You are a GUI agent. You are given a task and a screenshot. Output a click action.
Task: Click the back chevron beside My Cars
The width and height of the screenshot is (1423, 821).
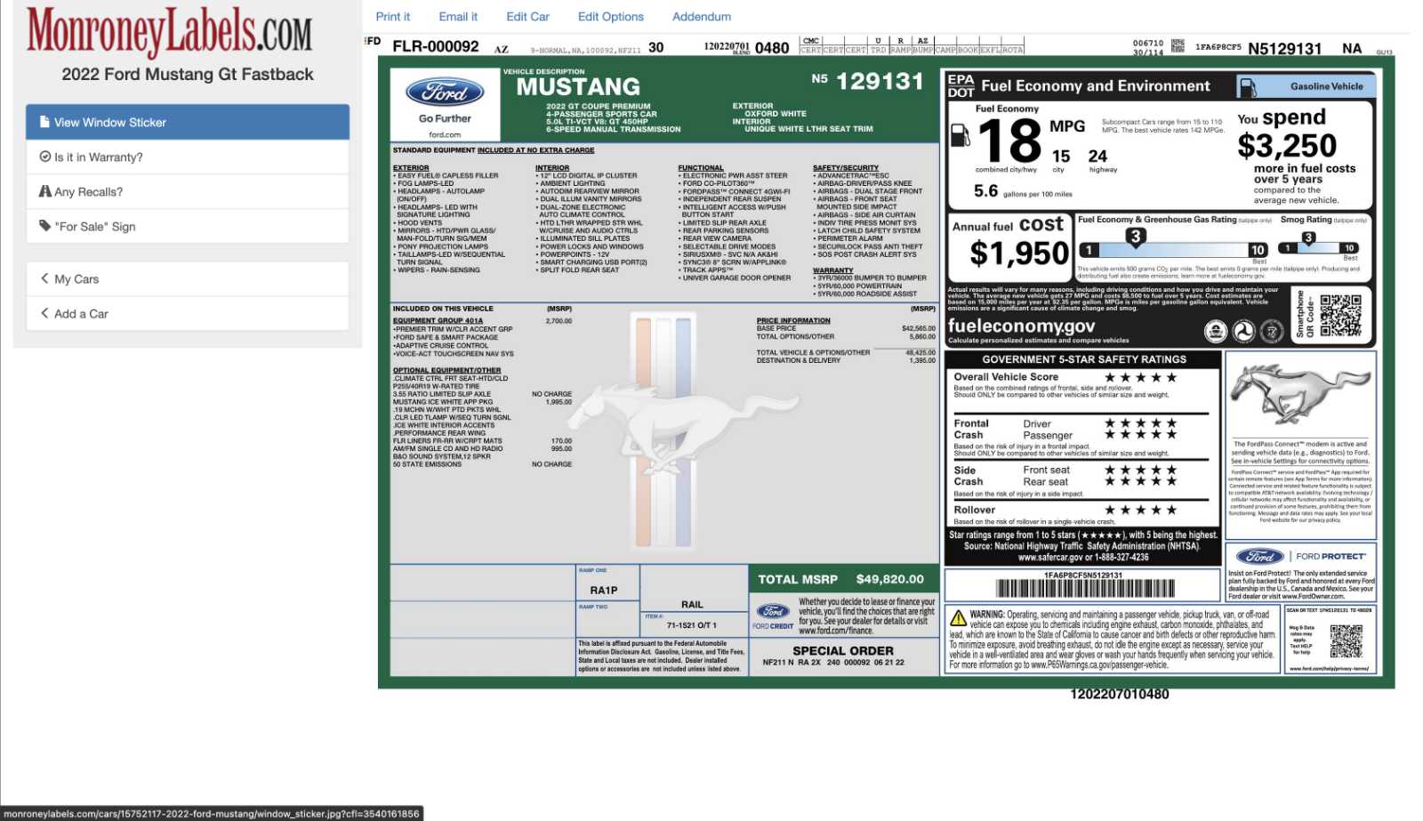point(44,278)
